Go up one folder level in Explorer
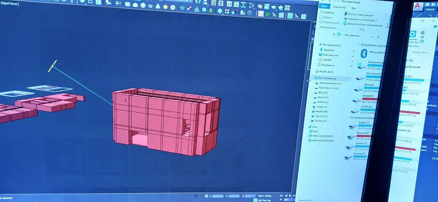The image size is (438, 202). tap(334, 34)
